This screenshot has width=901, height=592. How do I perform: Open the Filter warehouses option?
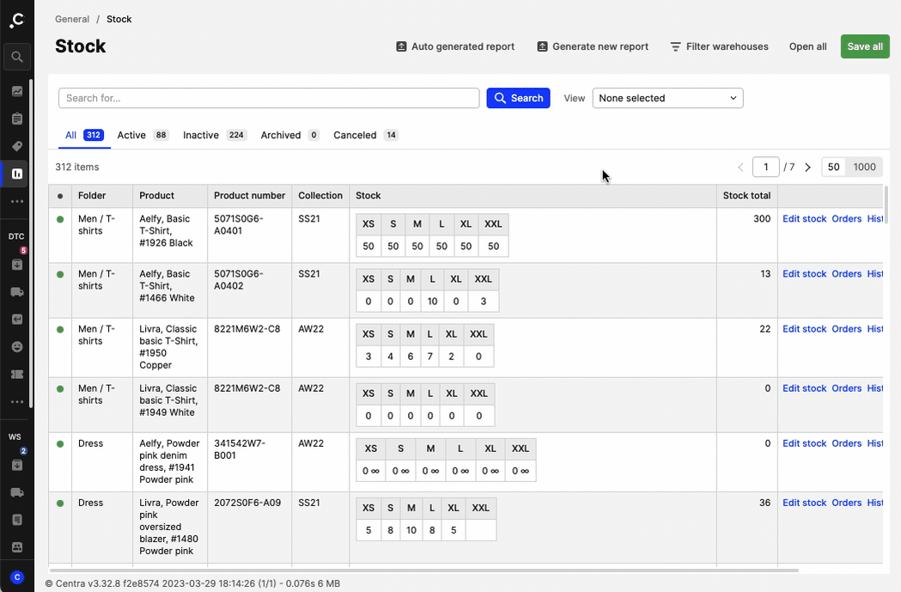click(x=719, y=46)
